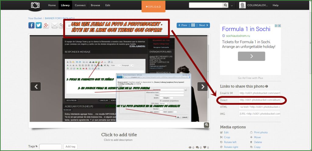Screen dimensions: 312x151
Task: Share photo on Facebook
Action: (x=31, y=25)
